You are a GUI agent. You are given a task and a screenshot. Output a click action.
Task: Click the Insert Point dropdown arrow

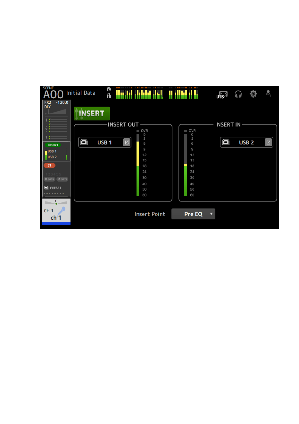(211, 214)
